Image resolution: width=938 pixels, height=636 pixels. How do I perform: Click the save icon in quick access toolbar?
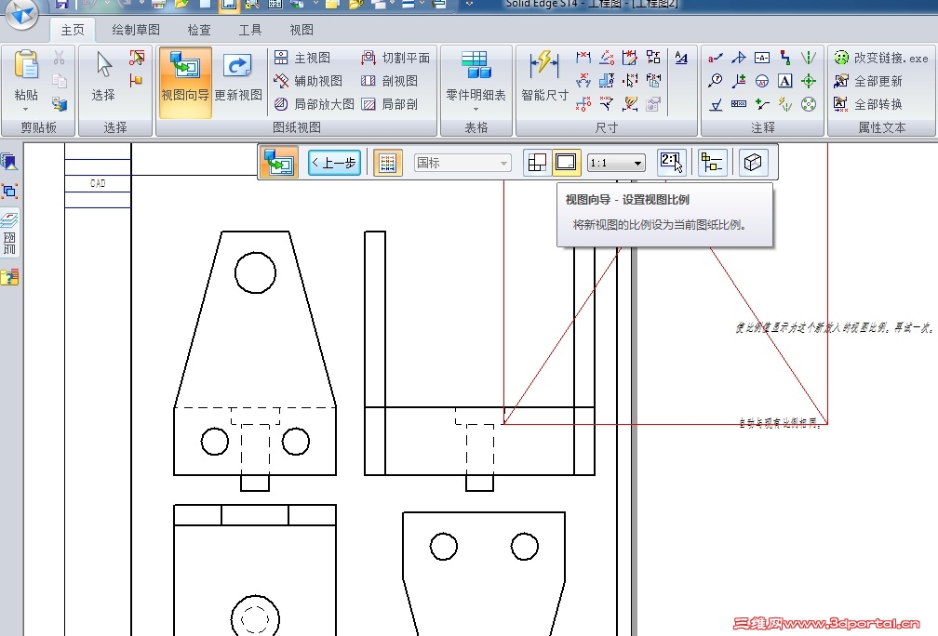click(60, 4)
